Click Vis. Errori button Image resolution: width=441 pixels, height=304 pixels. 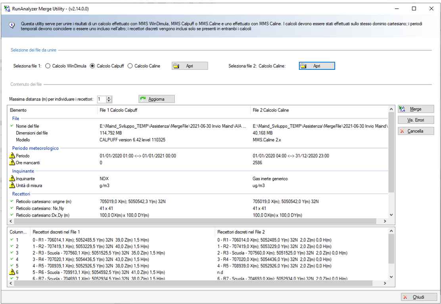[416, 120]
